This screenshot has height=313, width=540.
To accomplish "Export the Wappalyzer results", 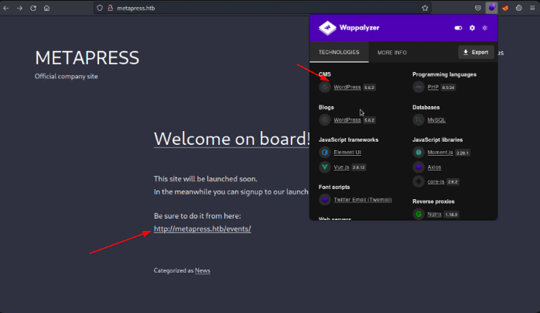I will [x=476, y=53].
